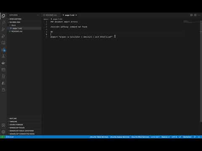Open the split editor icon in editor toolbar
Screen dimensions: 202x151
(x=191, y=15)
